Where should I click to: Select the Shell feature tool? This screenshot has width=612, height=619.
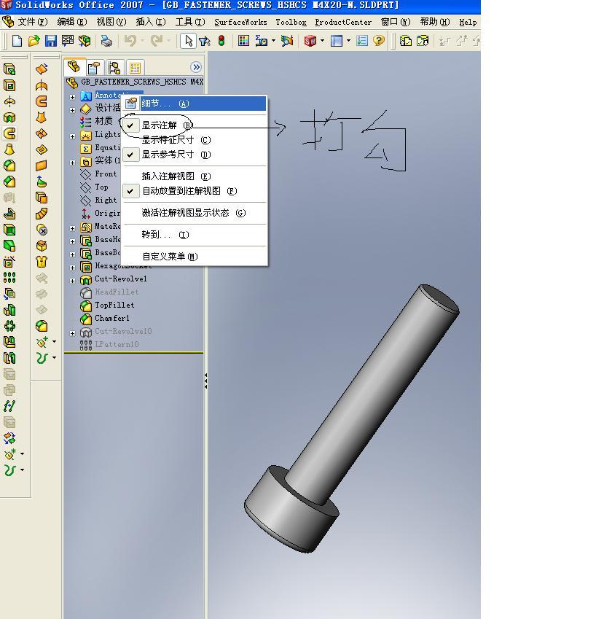point(9,230)
